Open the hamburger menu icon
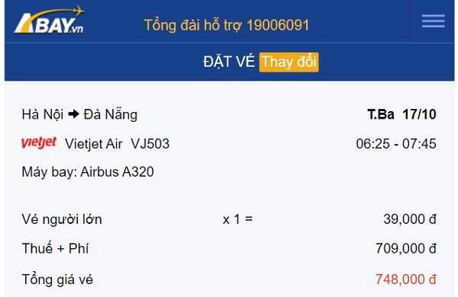Image resolution: width=458 pixels, height=297 pixels. click(x=433, y=21)
